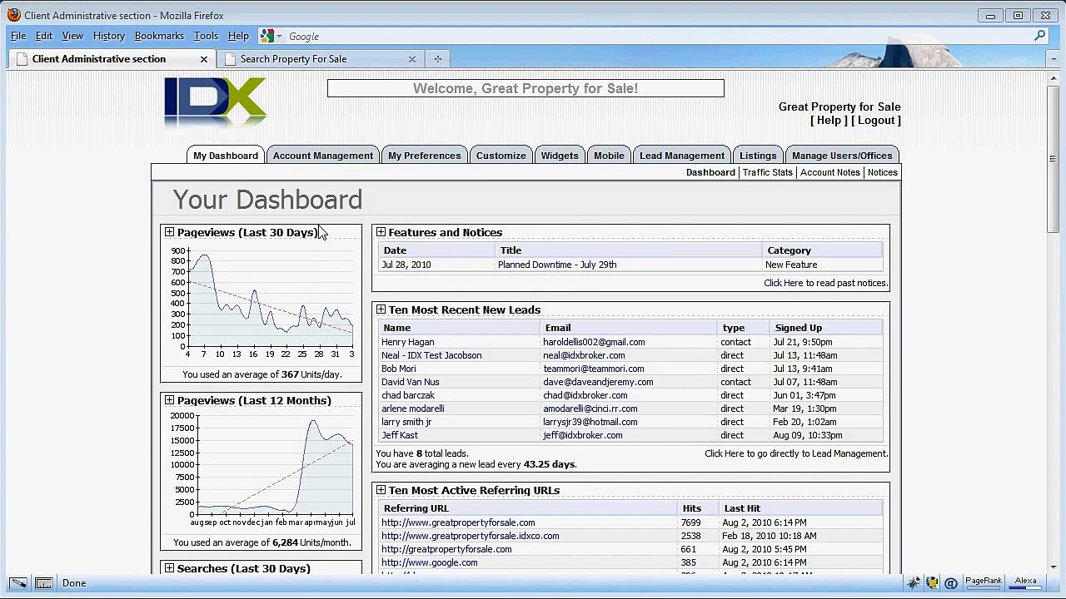This screenshot has width=1066, height=599.
Task: Expand Searches (Last 30 Days) panel
Action: [169, 568]
